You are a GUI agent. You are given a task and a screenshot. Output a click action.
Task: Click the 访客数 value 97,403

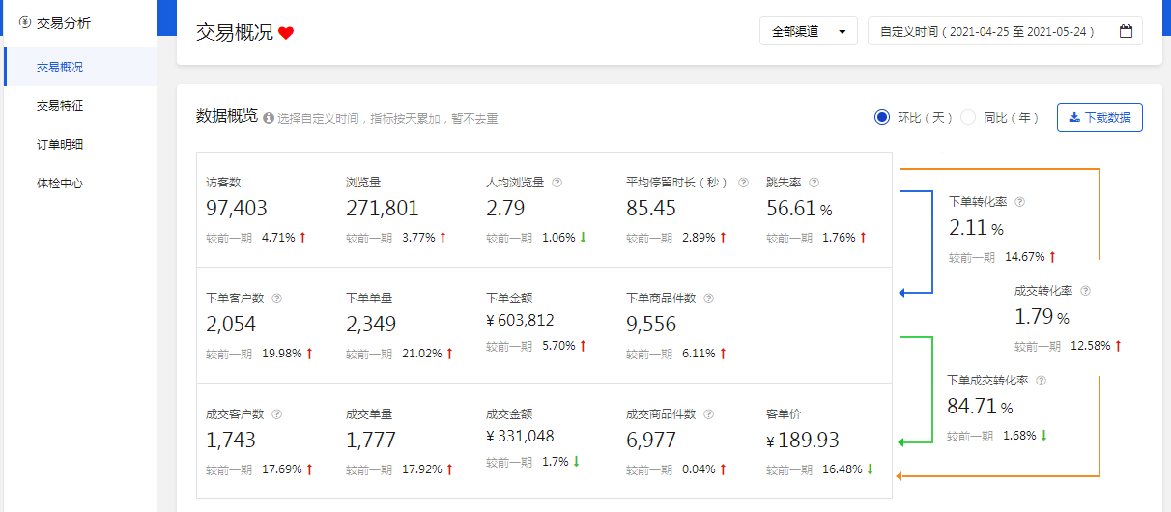click(237, 208)
